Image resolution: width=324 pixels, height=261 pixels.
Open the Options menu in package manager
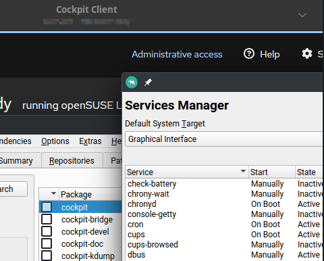click(x=55, y=141)
